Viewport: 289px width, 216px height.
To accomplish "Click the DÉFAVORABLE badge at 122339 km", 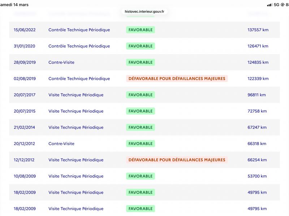I will 177,78.
